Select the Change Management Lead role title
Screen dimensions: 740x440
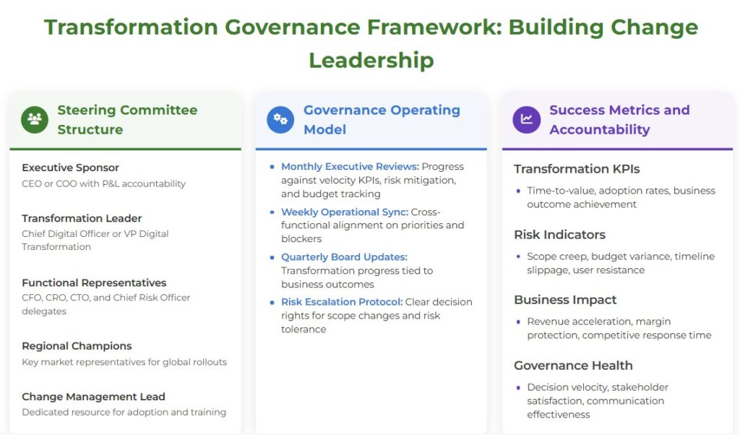93,397
